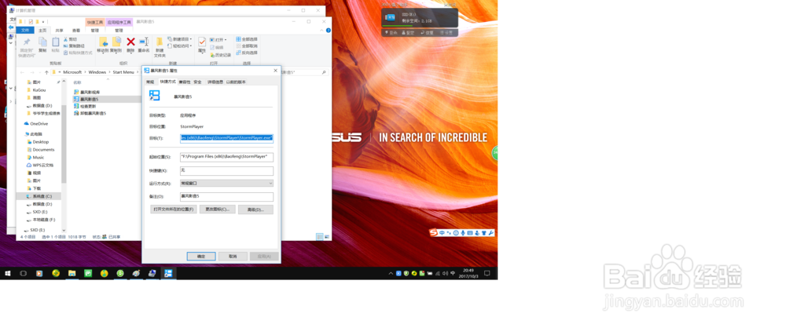Viewport: 786px width, 328px height.
Task: Expand the New item dropdown in ribbon
Action: click(190, 39)
